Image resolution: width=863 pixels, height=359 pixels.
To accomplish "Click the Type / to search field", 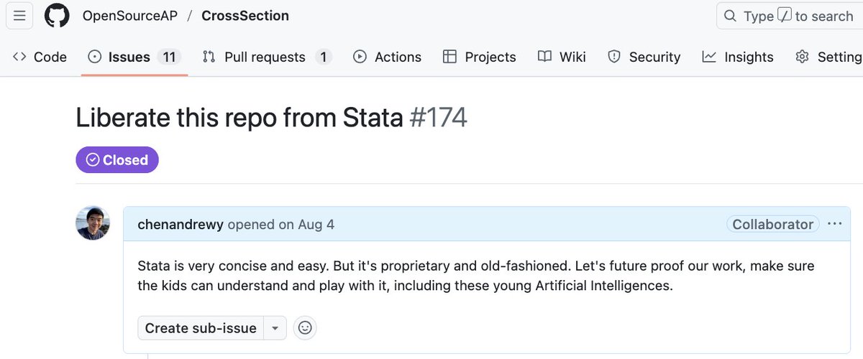I will coord(791,16).
